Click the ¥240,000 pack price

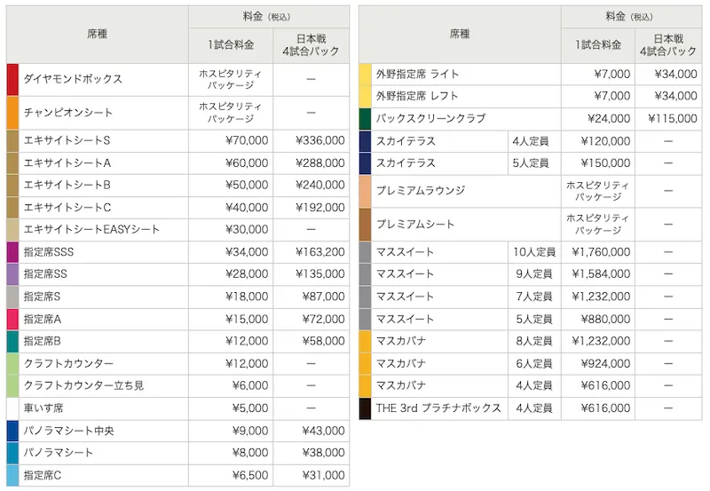(320, 185)
